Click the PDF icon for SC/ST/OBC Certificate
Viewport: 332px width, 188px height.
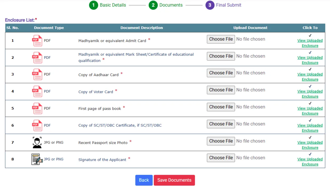[37, 125]
